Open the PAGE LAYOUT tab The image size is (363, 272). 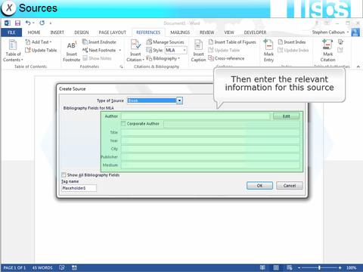(112, 32)
